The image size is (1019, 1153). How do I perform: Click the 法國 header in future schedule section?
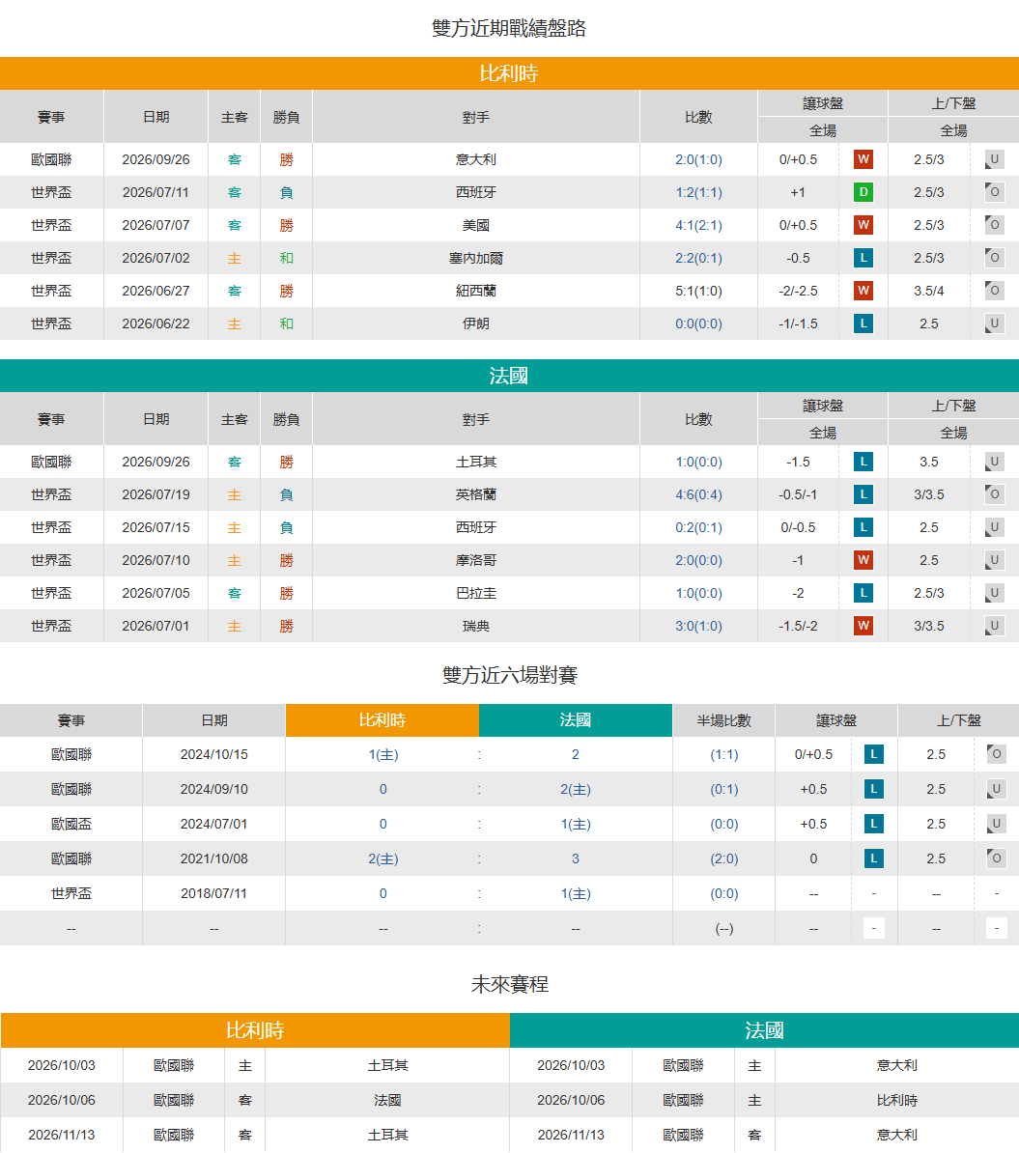pos(764,1030)
